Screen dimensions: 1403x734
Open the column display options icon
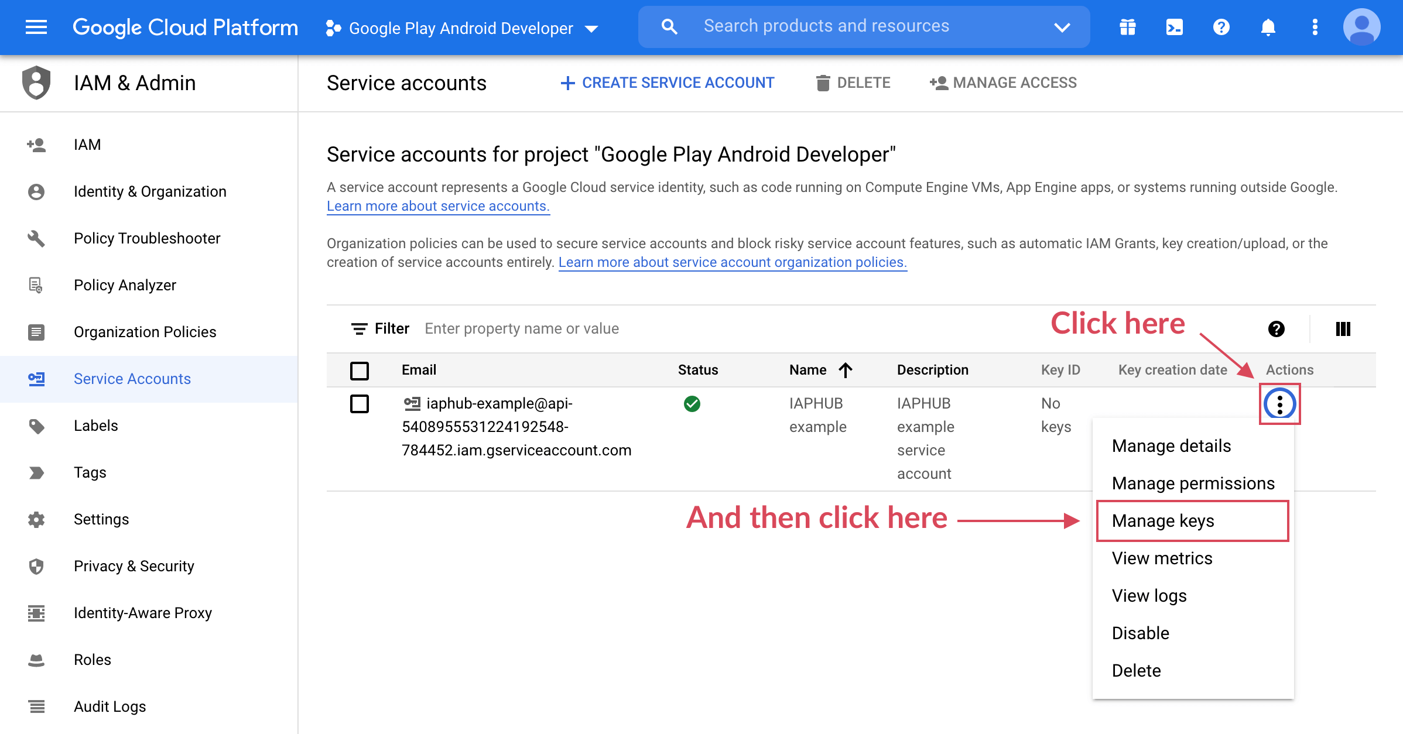coord(1343,329)
